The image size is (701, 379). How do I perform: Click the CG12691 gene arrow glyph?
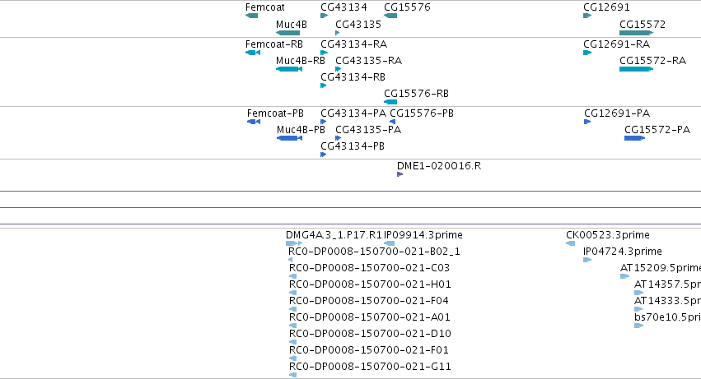(587, 16)
